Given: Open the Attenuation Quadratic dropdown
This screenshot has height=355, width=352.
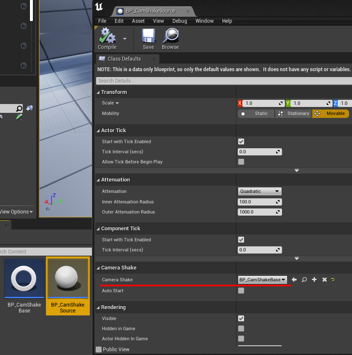Looking at the screenshot, I should coord(260,191).
